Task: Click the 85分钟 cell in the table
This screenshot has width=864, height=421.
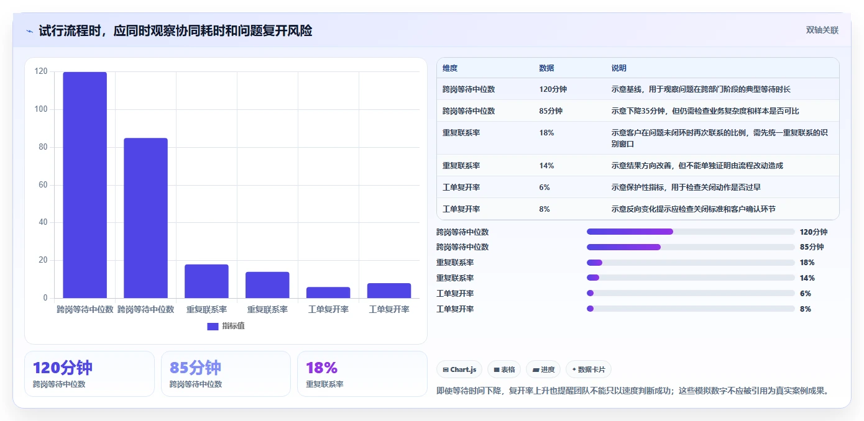Action: tap(551, 111)
